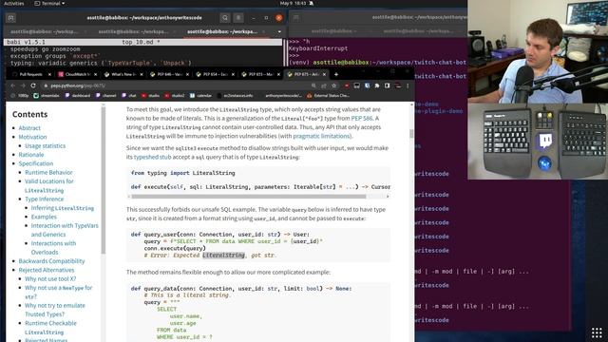This screenshot has width=608, height=342.
Task: Reload the page with the refresh icon
Action: (x=33, y=85)
